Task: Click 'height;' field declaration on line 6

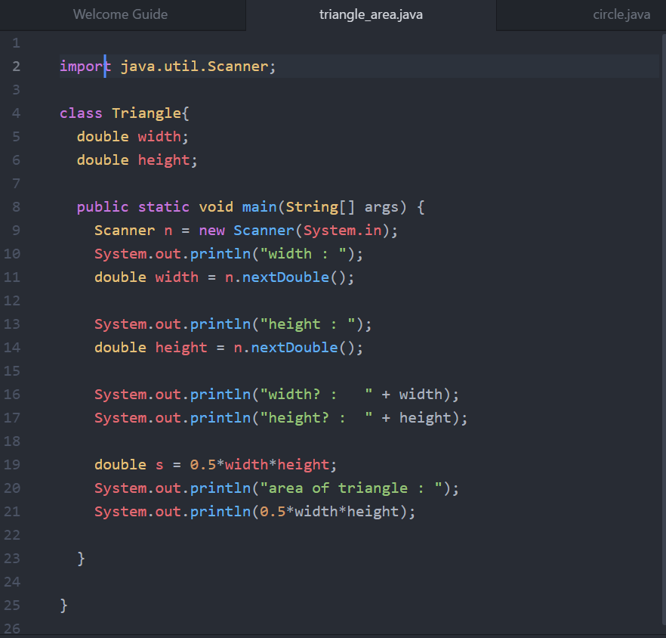Action: tap(168, 160)
